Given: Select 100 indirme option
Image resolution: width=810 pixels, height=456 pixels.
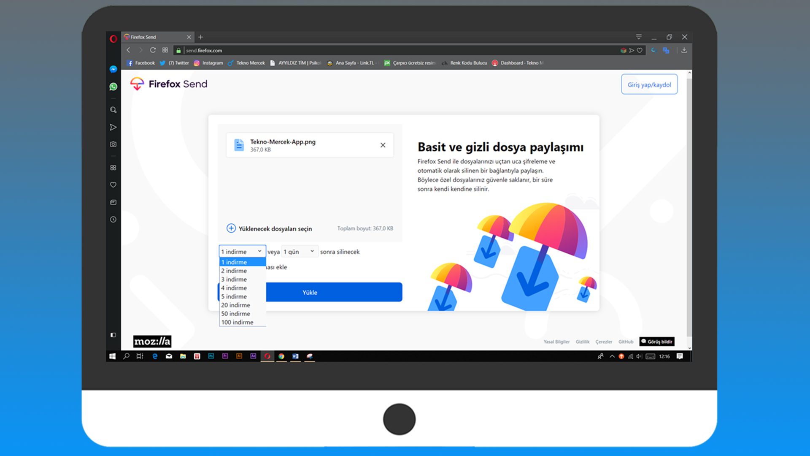Looking at the screenshot, I should pos(243,322).
